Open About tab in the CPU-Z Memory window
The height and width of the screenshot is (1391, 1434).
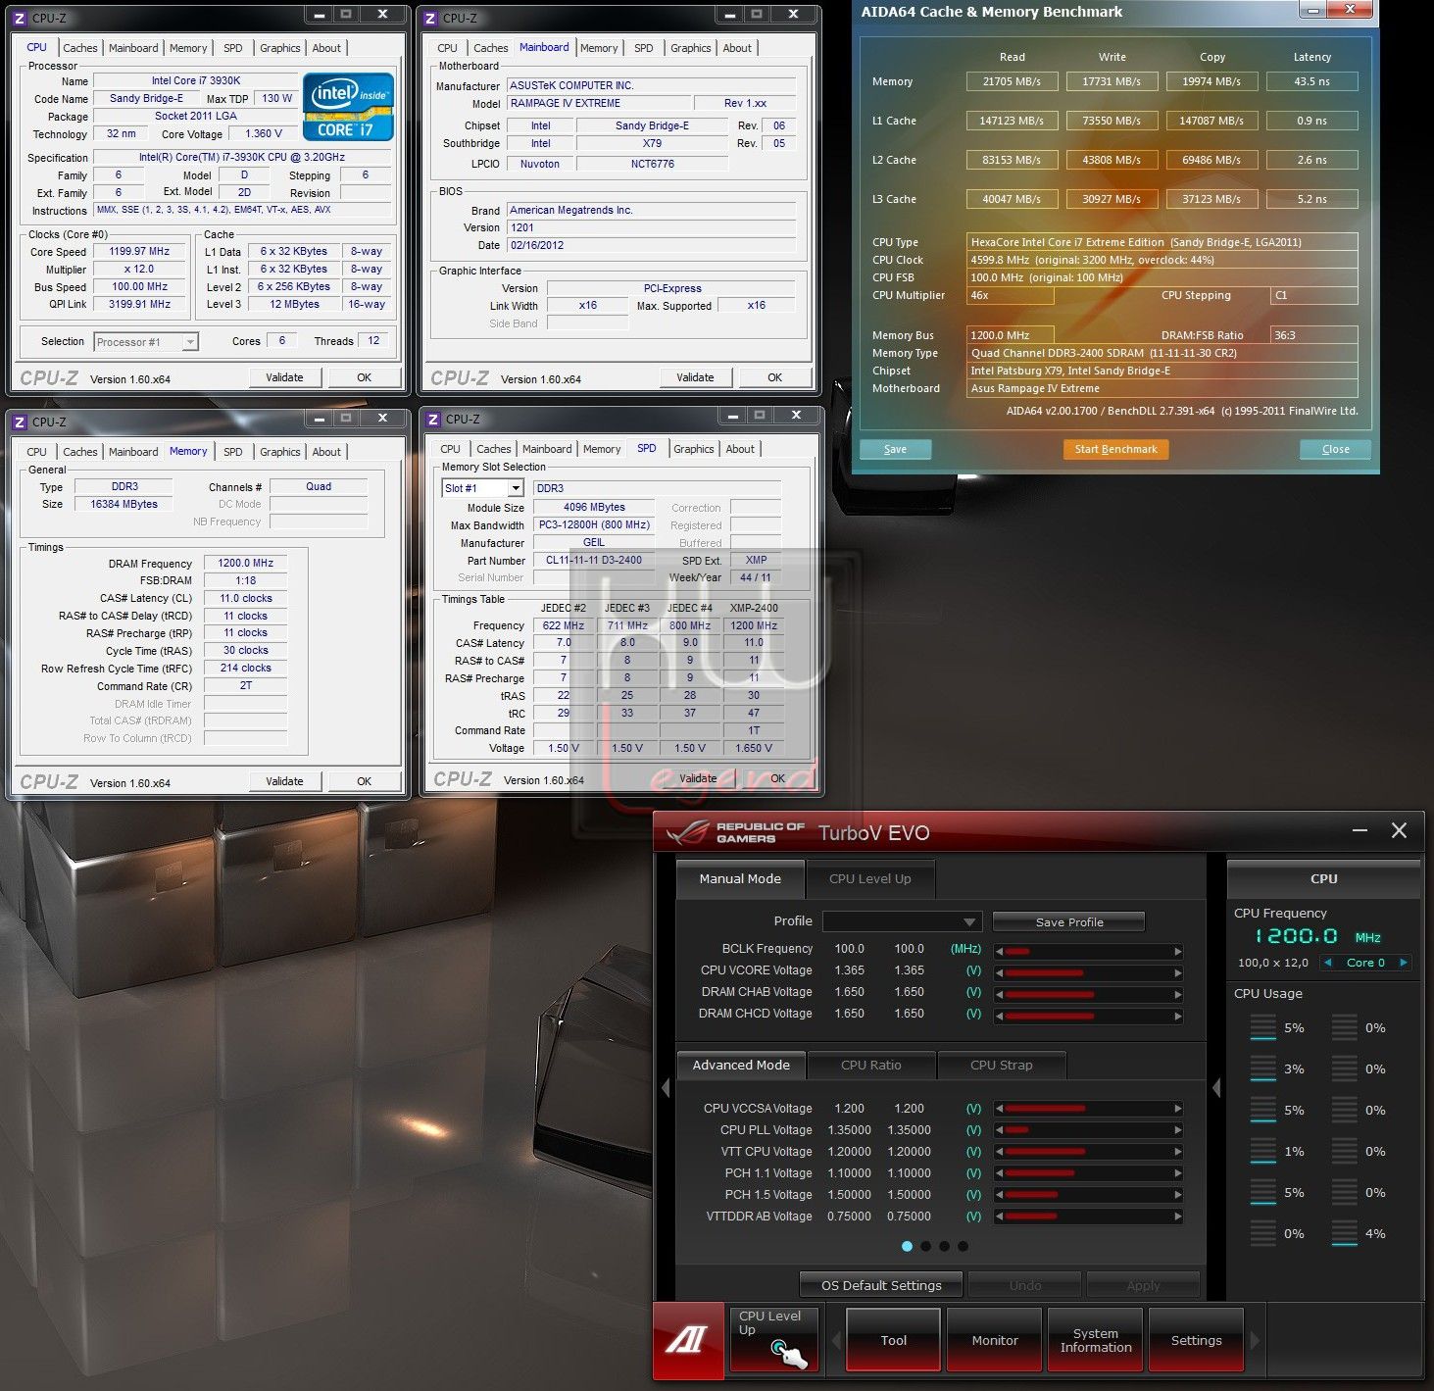pos(326,452)
